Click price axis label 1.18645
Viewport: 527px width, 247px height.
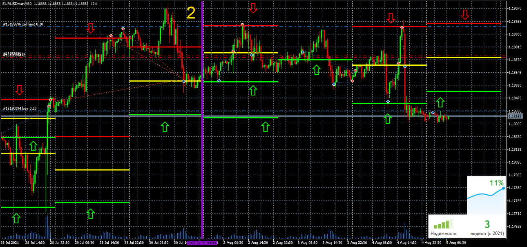515,73
